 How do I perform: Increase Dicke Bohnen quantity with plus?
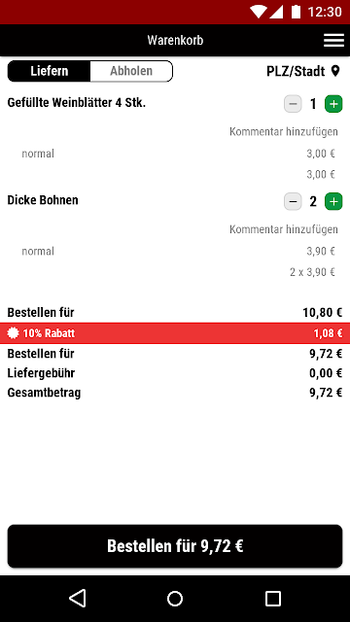[x=333, y=202]
